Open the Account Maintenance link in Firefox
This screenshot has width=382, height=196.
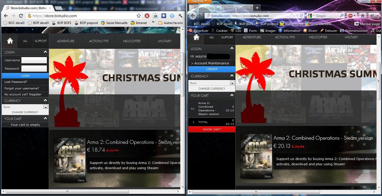210,63
